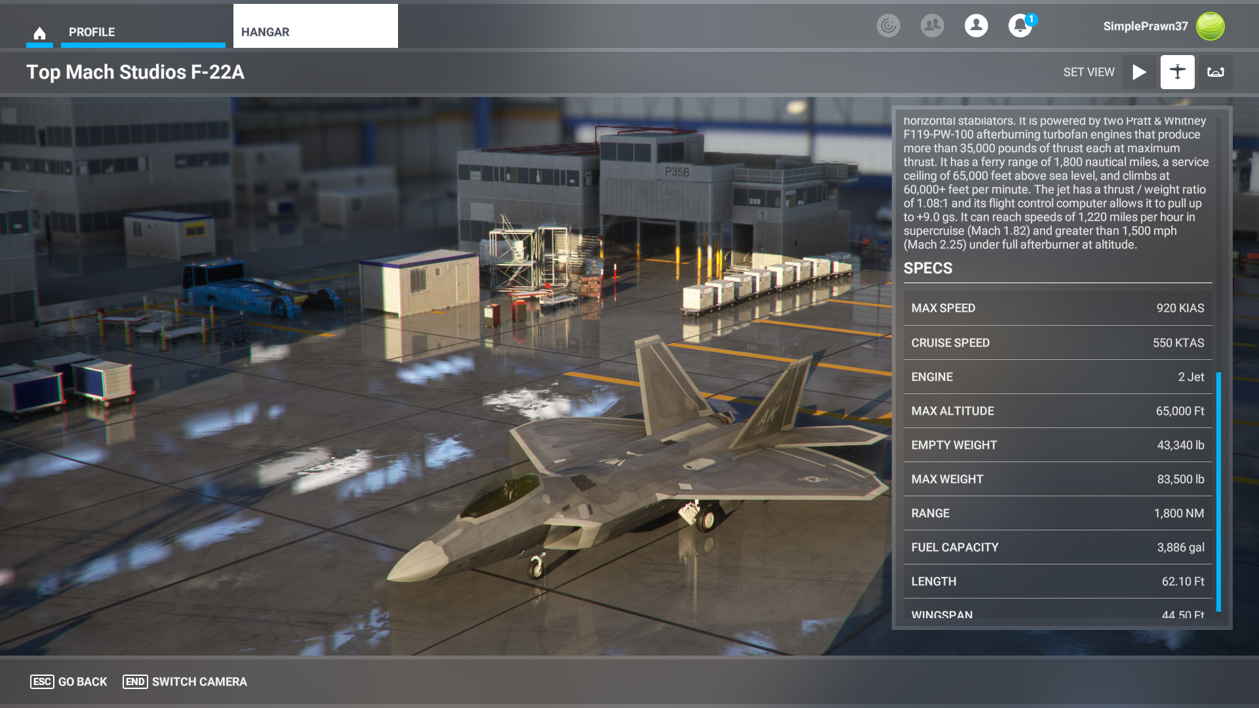Play the showcase view
Viewport: 1259px width, 708px height.
[x=1139, y=72]
